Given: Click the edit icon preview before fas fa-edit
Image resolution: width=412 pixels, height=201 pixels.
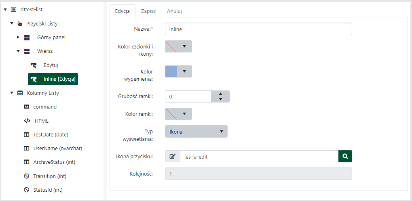Looking at the screenshot, I should pos(173,156).
